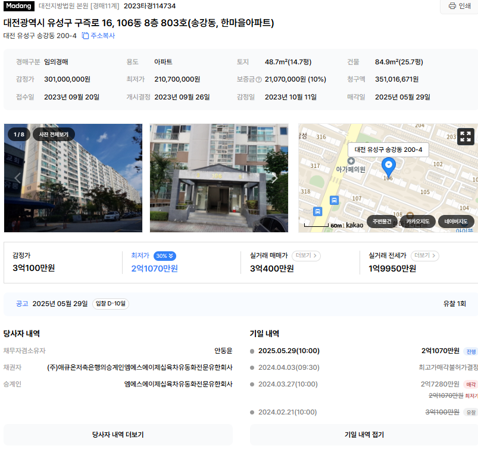This screenshot has width=478, height=449.
Task: Click the 진행 status badge
Action: (471, 351)
